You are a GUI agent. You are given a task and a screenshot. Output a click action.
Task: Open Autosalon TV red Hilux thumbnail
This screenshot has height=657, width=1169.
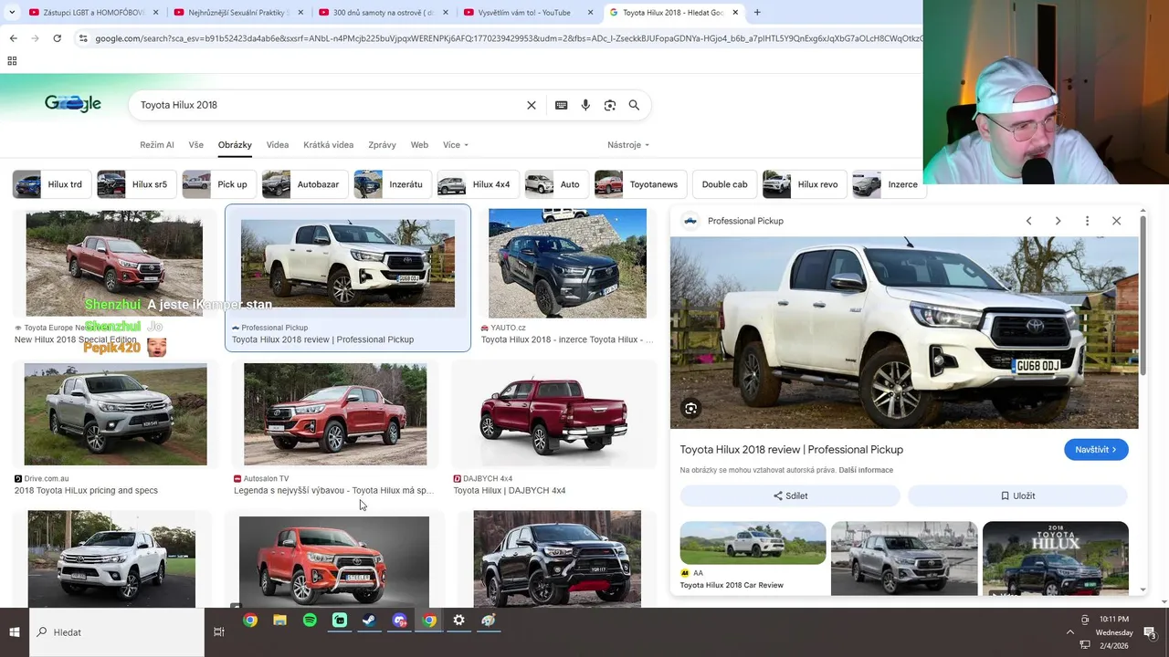pos(335,414)
